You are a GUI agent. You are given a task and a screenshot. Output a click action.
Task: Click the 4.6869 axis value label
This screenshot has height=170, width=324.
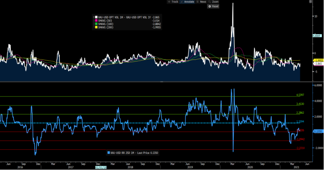317,36
